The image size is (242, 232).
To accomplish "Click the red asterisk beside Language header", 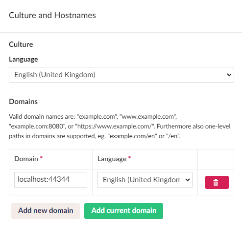I will tap(129, 157).
